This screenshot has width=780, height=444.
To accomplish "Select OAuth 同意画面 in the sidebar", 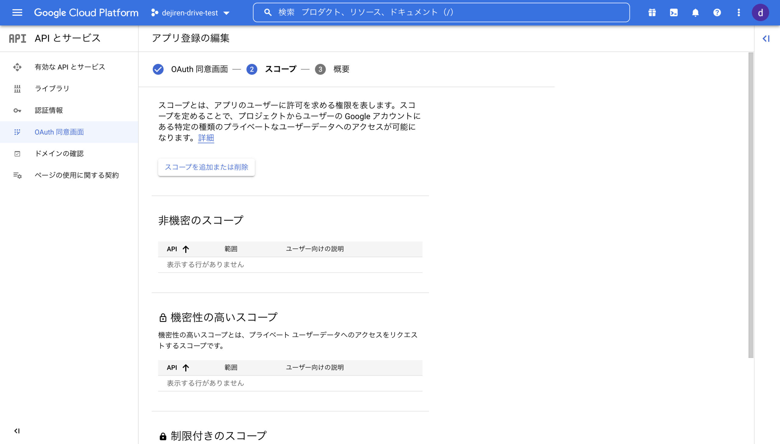I will [69, 132].
